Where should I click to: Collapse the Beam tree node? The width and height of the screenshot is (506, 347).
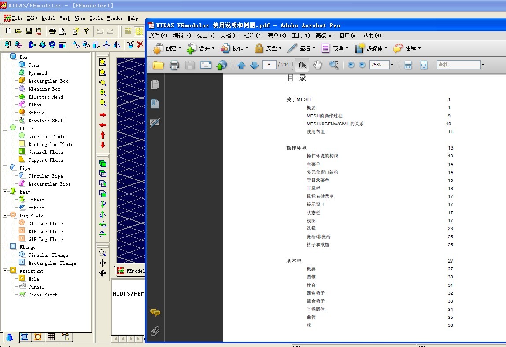5,192
